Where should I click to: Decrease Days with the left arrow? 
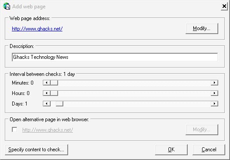click(47, 104)
